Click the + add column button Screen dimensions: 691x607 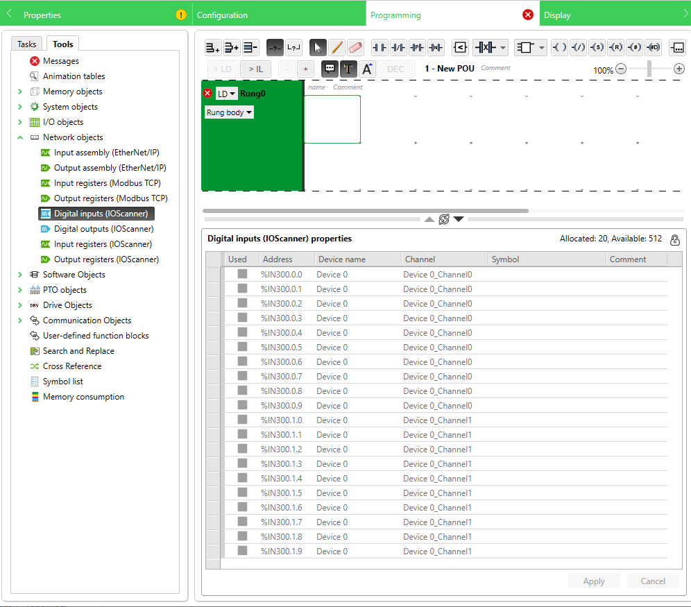point(305,69)
